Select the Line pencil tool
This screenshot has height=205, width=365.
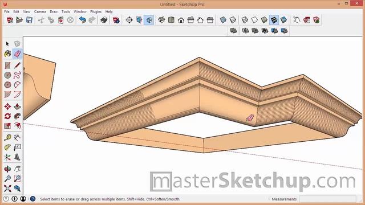tap(17, 65)
